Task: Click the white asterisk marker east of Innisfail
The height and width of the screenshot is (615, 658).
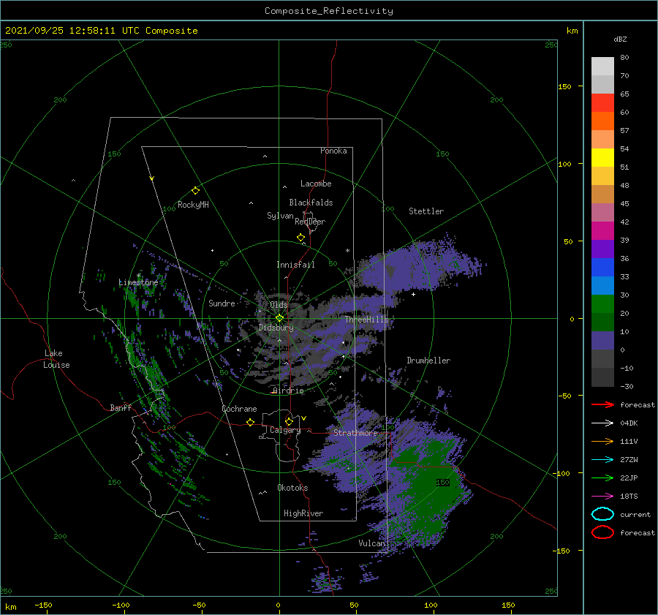Action: point(347,251)
